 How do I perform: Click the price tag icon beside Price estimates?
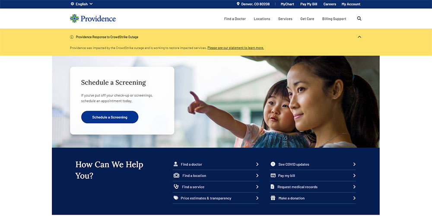pos(176,198)
